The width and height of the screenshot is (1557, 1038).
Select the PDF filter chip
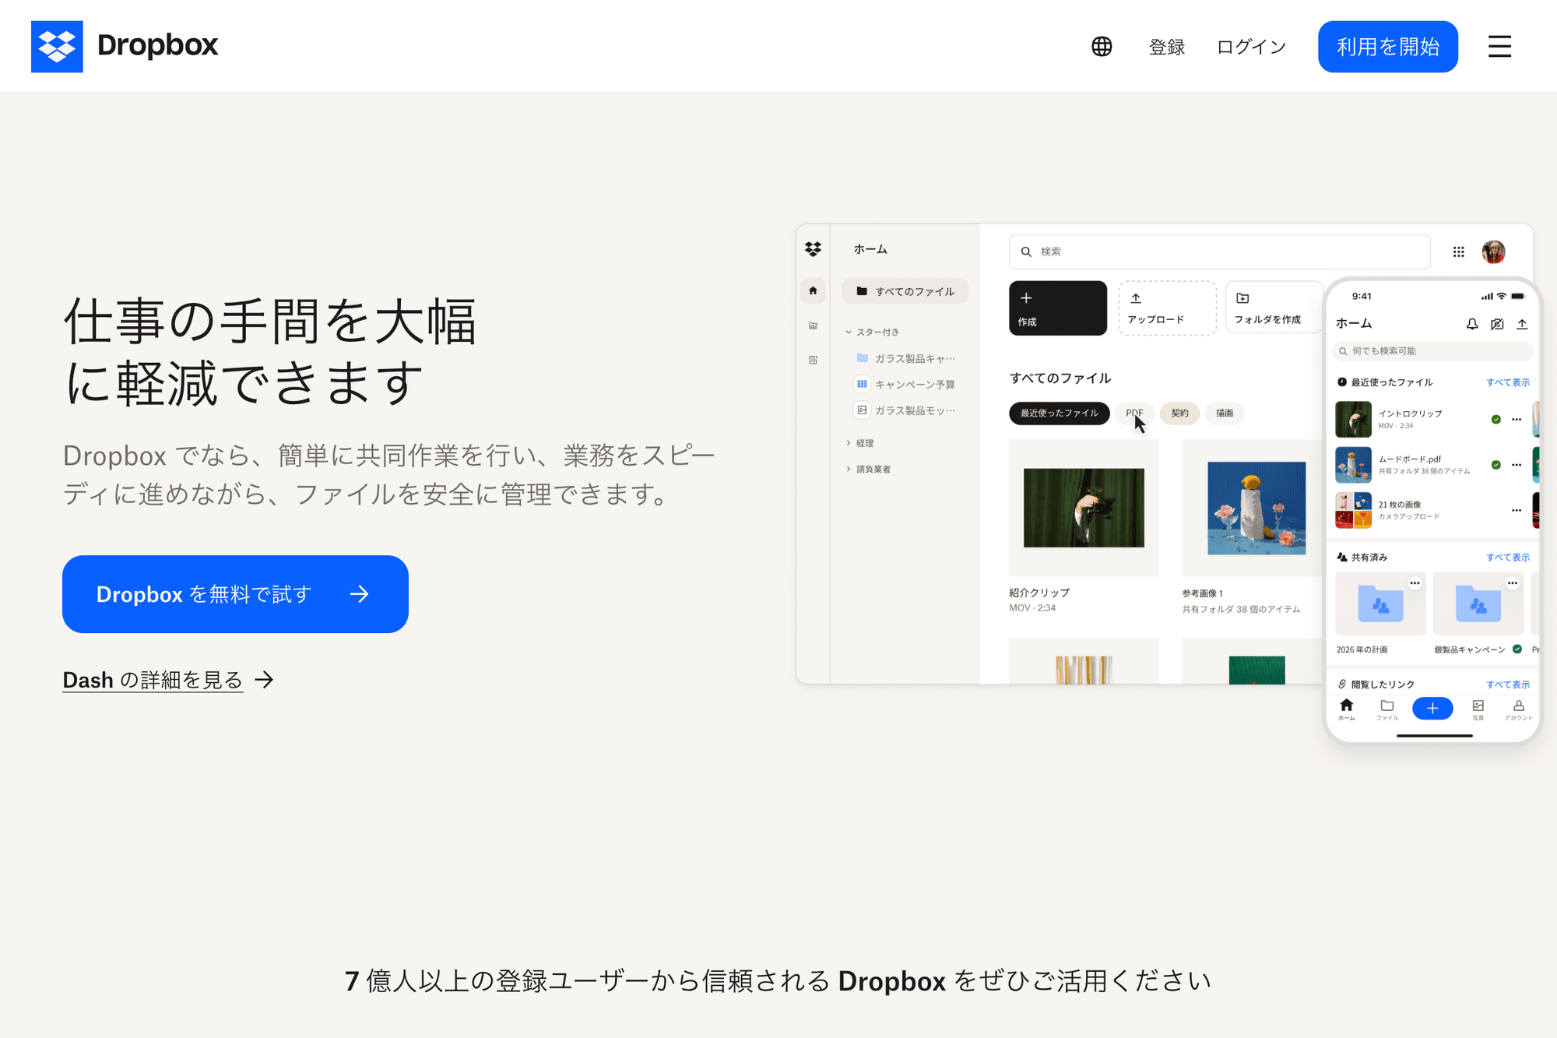coord(1134,413)
